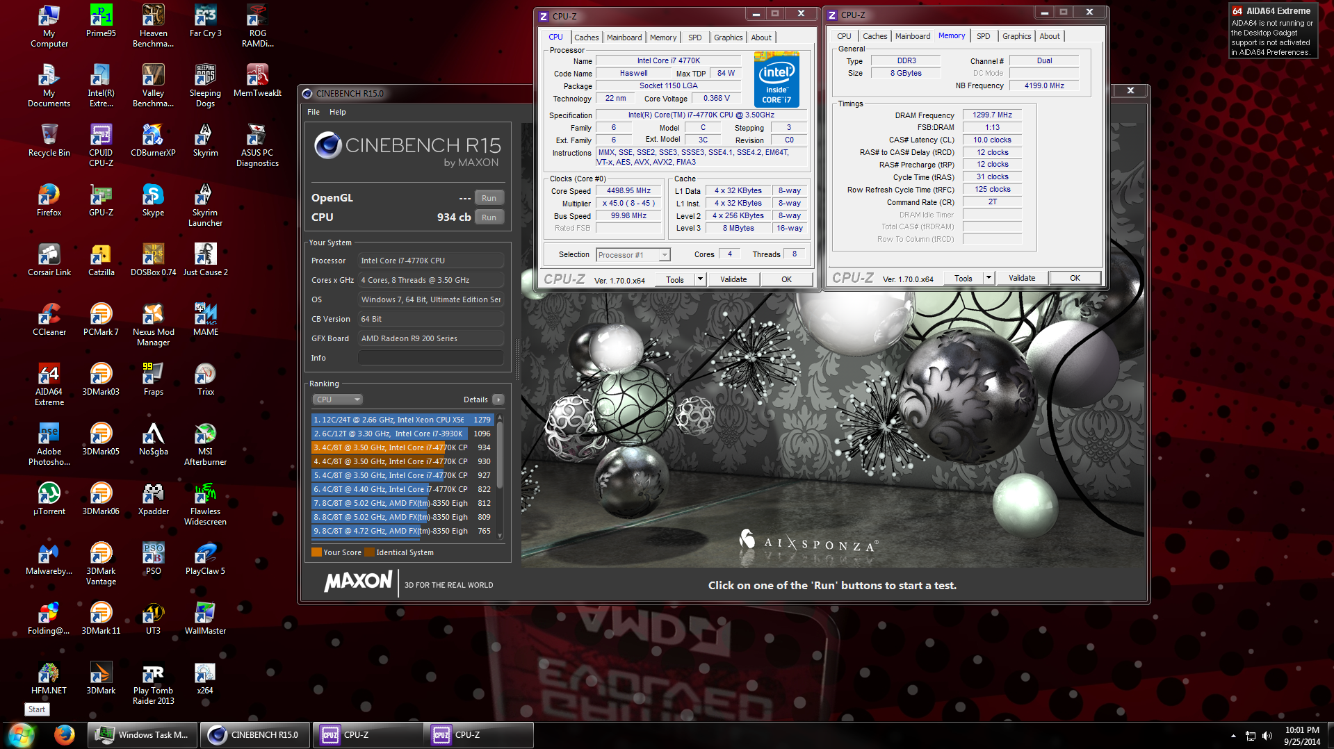
Task: Open CCleaner desktop icon
Action: 49,320
